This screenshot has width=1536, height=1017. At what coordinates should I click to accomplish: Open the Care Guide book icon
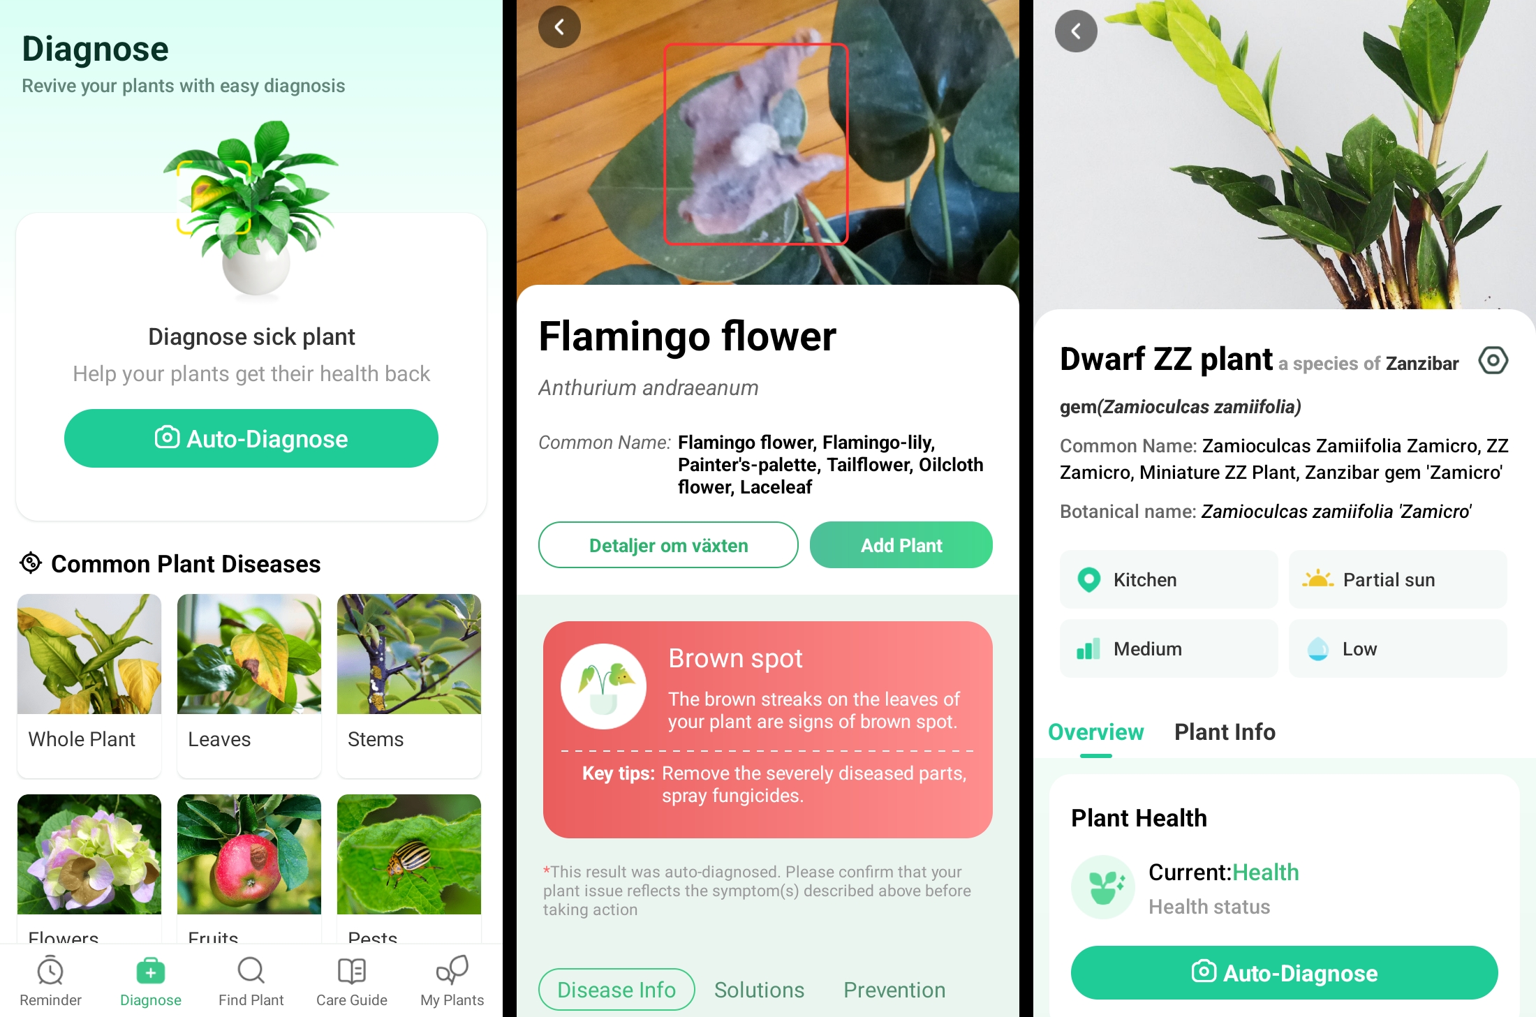[x=351, y=970]
